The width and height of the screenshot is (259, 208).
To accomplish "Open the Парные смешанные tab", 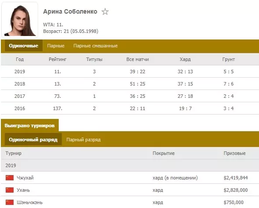I will click(x=96, y=46).
